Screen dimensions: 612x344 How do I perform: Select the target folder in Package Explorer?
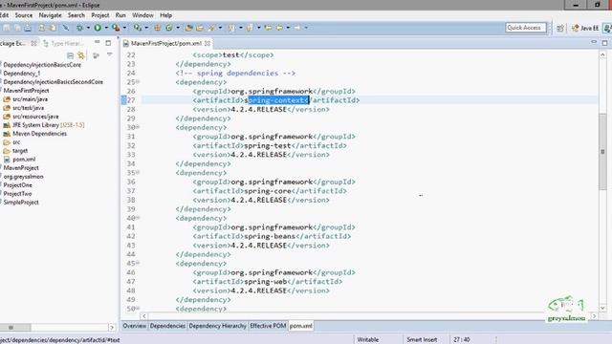tap(19, 151)
